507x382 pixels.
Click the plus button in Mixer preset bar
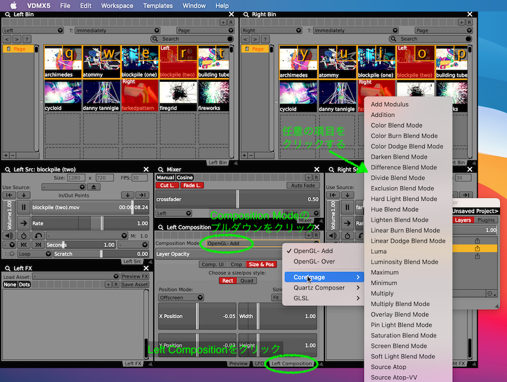[309, 178]
